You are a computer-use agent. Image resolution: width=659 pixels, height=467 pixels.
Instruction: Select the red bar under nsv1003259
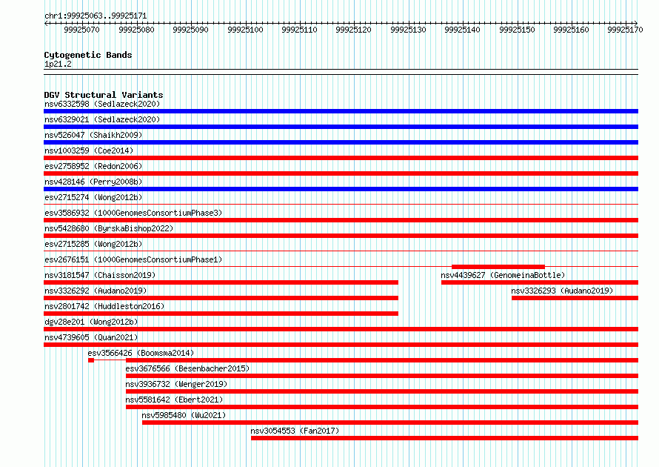[x=341, y=158]
